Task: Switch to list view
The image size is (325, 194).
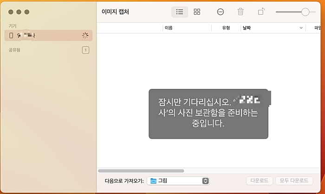Action: (180, 12)
